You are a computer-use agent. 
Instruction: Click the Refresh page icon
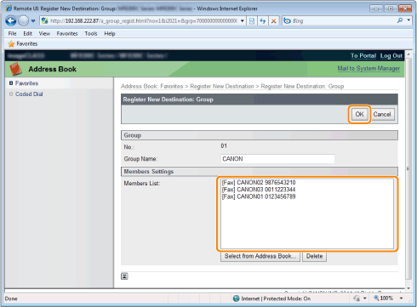click(263, 20)
